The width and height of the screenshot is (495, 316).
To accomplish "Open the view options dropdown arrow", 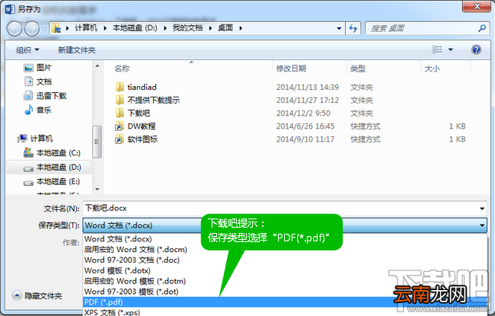I will [x=451, y=49].
